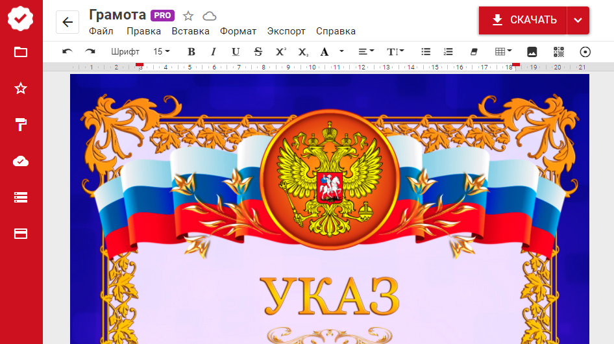
Task: Click the app logo checkmark badge
Action: pyautogui.click(x=20, y=18)
